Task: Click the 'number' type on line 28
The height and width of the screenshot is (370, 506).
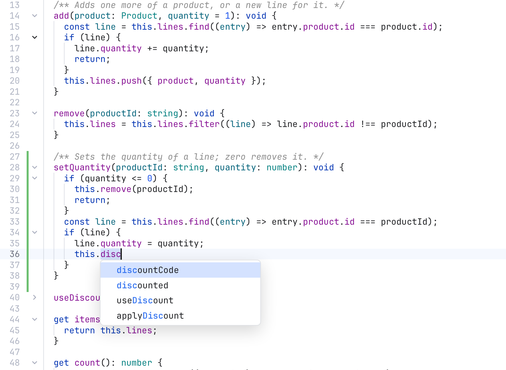Action: (282, 167)
